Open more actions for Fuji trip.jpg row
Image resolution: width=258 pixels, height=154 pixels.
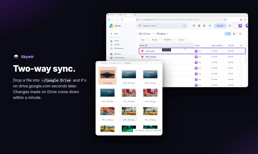click(x=241, y=51)
